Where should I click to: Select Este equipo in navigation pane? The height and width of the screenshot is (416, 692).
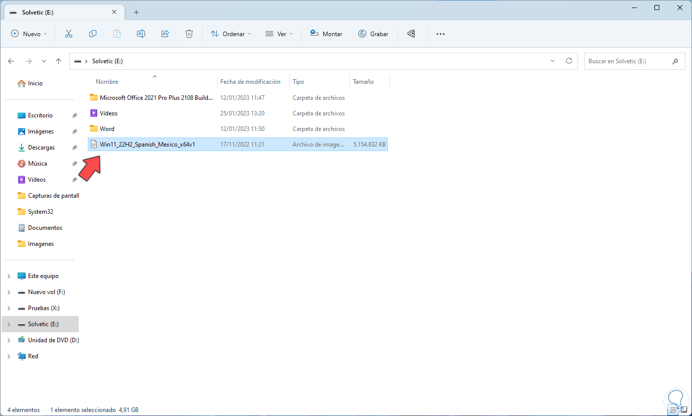43,276
